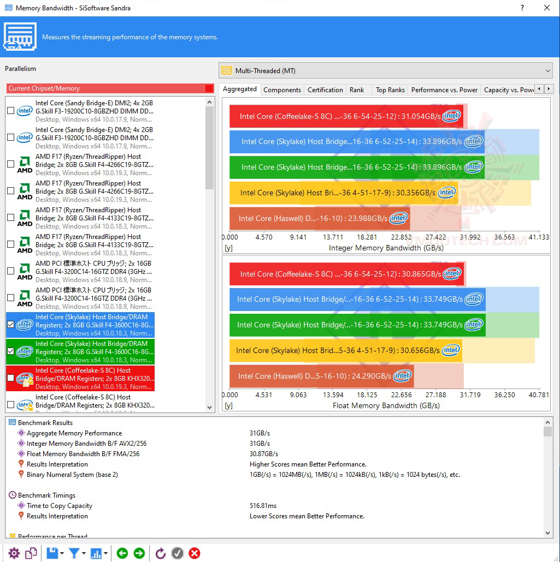Click the Intel logo on the green Skylake list row

25,351
